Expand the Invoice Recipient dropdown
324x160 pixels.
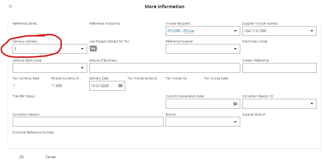pos(235,31)
